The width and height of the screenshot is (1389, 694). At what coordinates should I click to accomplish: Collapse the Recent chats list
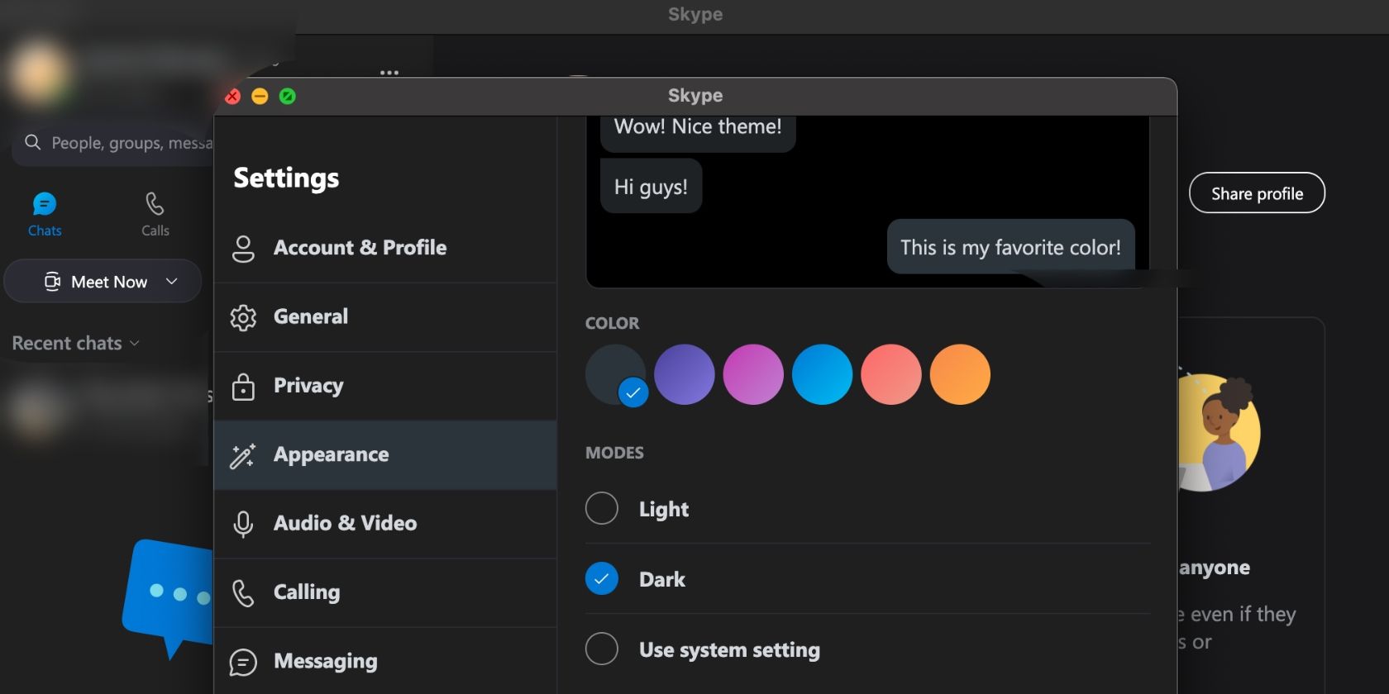(x=135, y=343)
